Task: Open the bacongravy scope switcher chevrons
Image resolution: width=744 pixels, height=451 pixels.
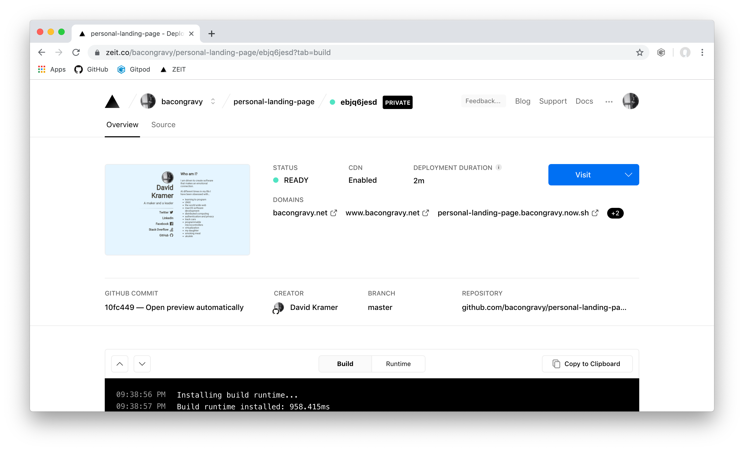Action: (213, 102)
